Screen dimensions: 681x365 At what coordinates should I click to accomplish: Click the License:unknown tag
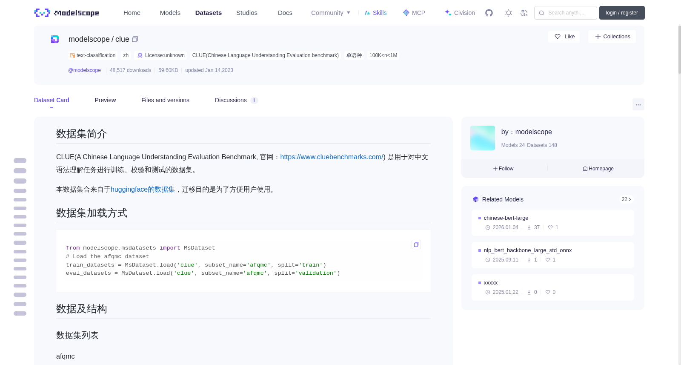tap(161, 55)
